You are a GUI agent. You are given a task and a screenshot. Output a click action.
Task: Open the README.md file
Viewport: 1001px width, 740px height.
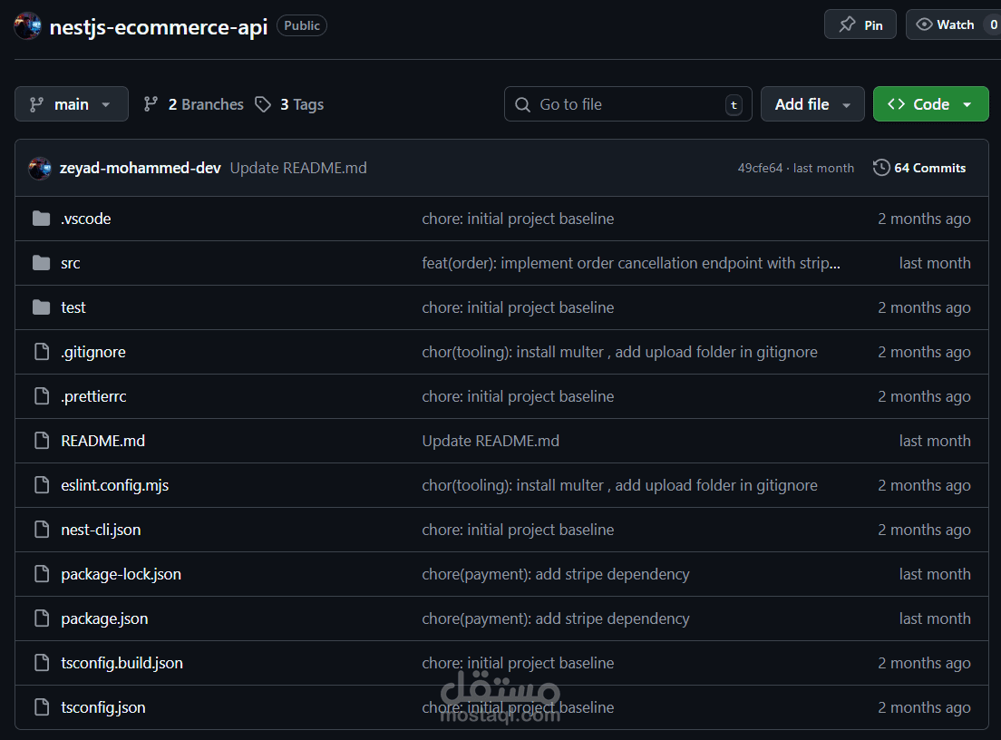pyautogui.click(x=102, y=441)
